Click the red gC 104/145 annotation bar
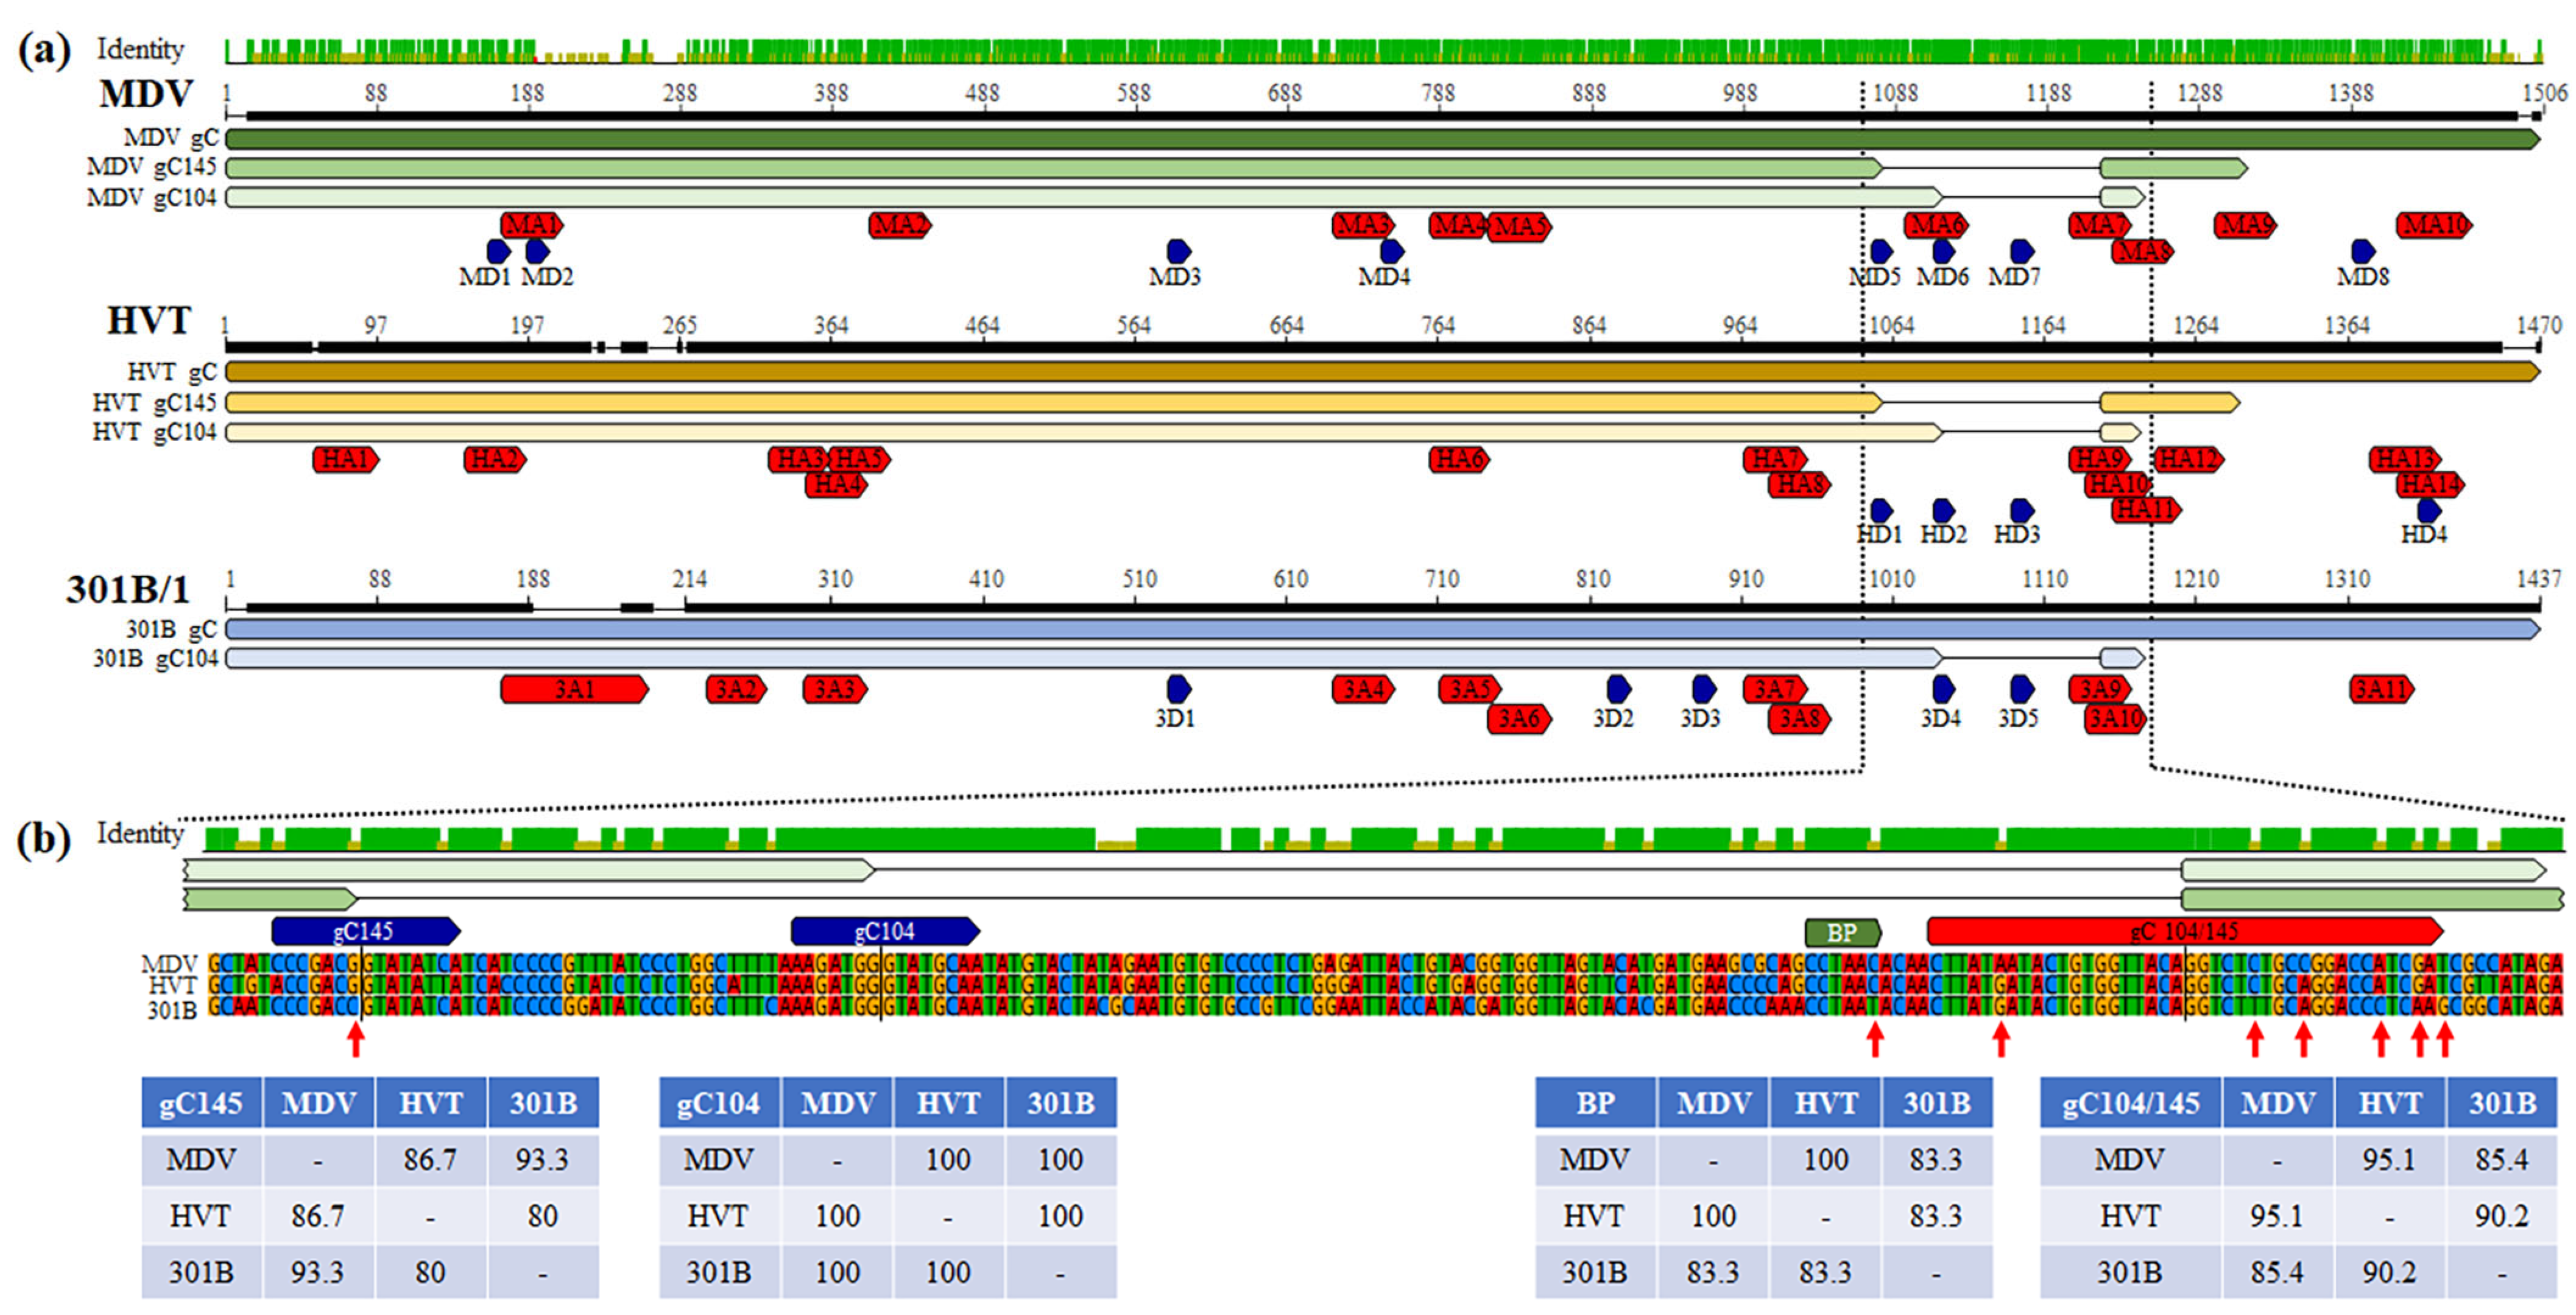This screenshot has width=2576, height=1315. (2184, 931)
